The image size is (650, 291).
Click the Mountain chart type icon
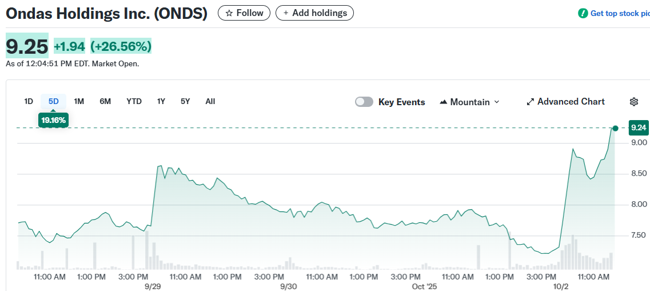point(443,102)
